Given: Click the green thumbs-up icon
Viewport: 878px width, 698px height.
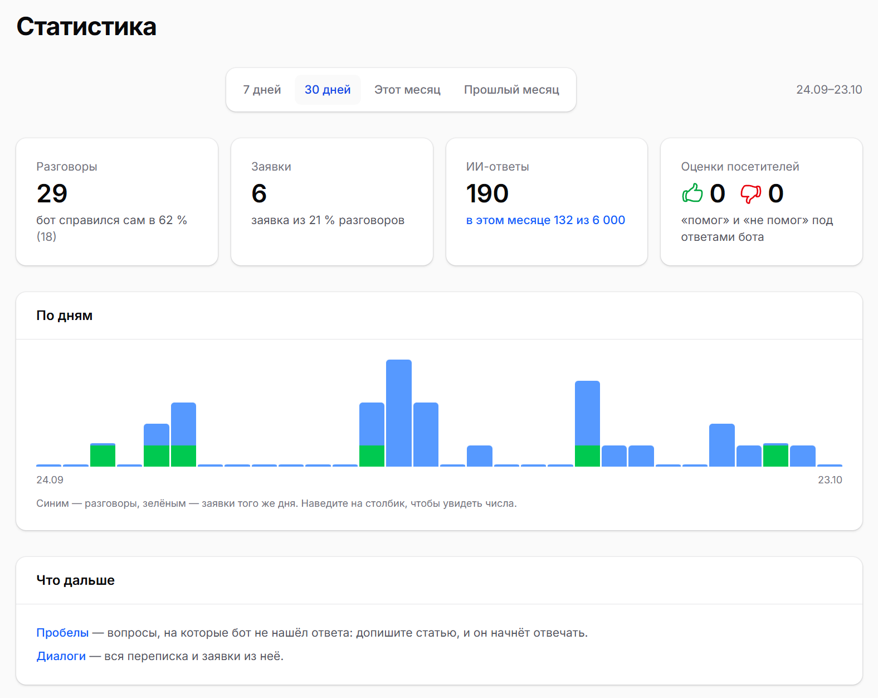Looking at the screenshot, I should click(692, 193).
